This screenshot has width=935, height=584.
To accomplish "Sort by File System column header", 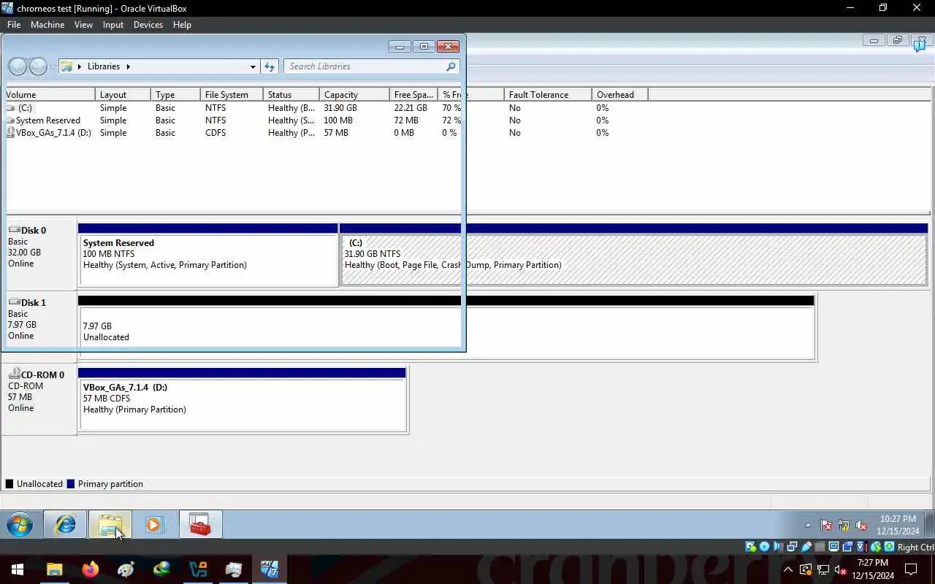I will (x=232, y=95).
